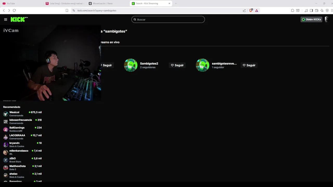
Task: Open recommended channel lobosenfrecuencia
Action: (22, 121)
